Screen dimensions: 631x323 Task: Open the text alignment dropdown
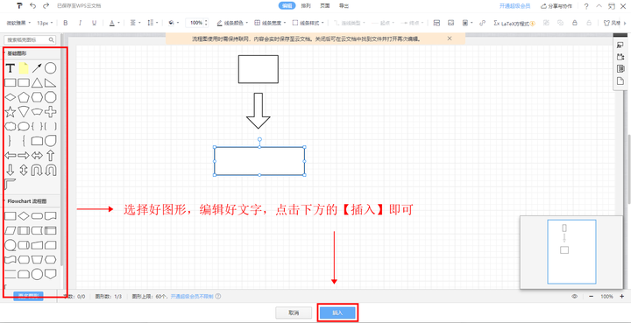coord(134,23)
